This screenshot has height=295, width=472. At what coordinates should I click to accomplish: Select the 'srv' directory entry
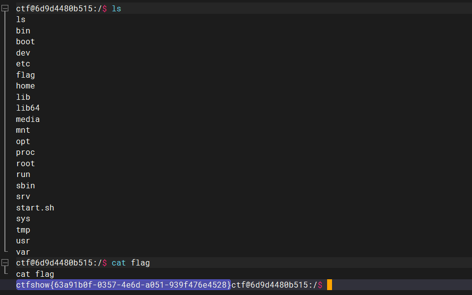[x=23, y=197]
